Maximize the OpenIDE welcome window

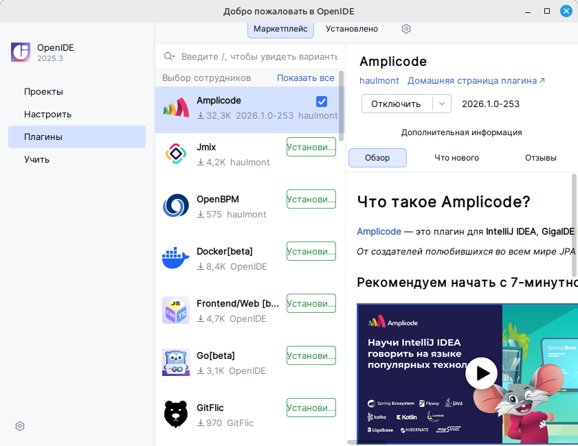tap(547, 12)
